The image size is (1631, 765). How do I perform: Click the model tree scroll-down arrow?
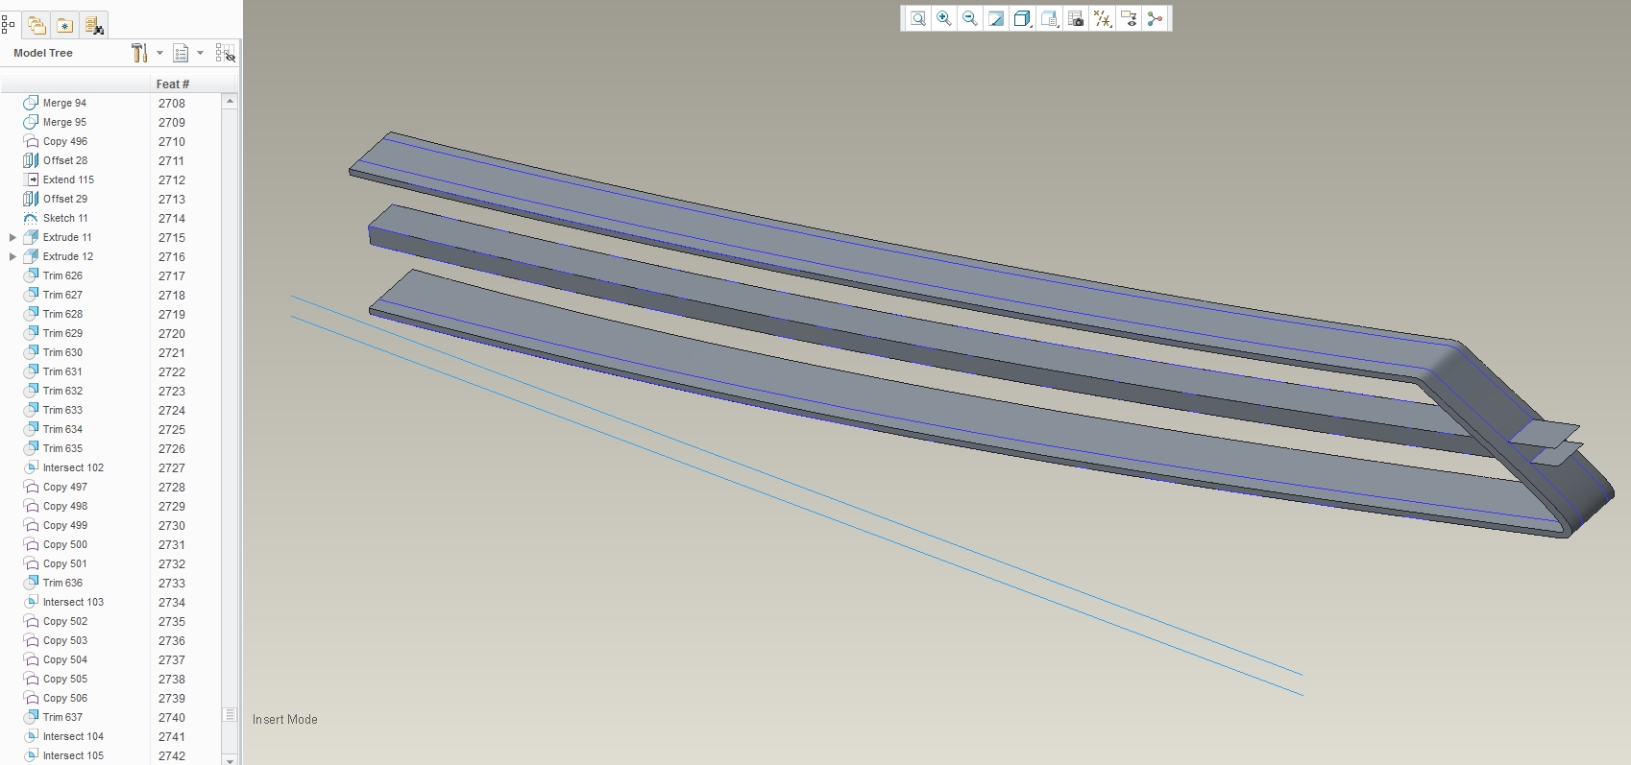point(230,758)
